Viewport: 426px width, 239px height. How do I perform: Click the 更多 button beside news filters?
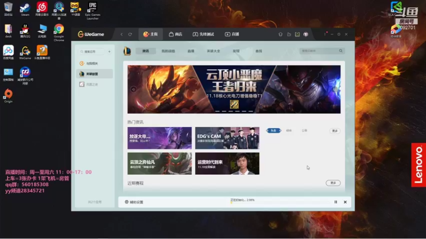[x=335, y=131]
